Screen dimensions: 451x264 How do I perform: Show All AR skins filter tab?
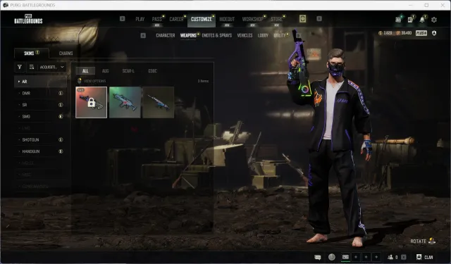click(85, 71)
